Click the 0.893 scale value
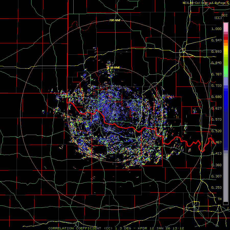The image size is (230, 230). tap(216, 51)
